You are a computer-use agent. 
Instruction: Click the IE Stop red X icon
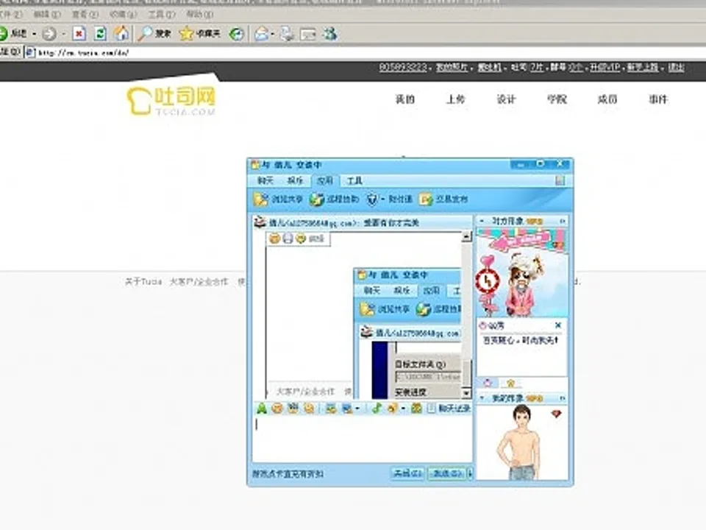79,33
